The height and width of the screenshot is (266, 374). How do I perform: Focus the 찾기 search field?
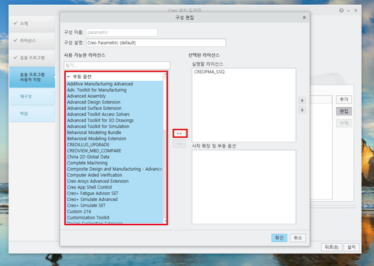(x=117, y=66)
